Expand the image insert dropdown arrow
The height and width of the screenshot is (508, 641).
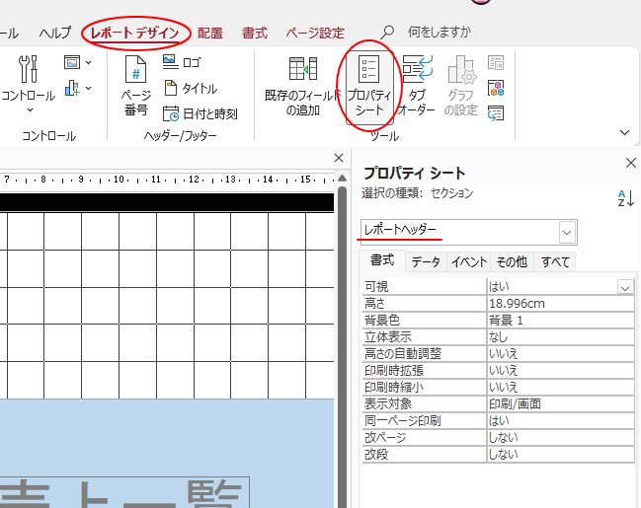[x=88, y=62]
